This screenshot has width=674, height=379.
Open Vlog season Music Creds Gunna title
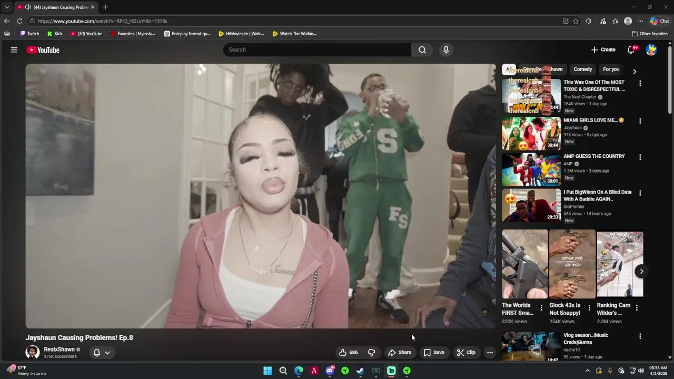pyautogui.click(x=586, y=338)
